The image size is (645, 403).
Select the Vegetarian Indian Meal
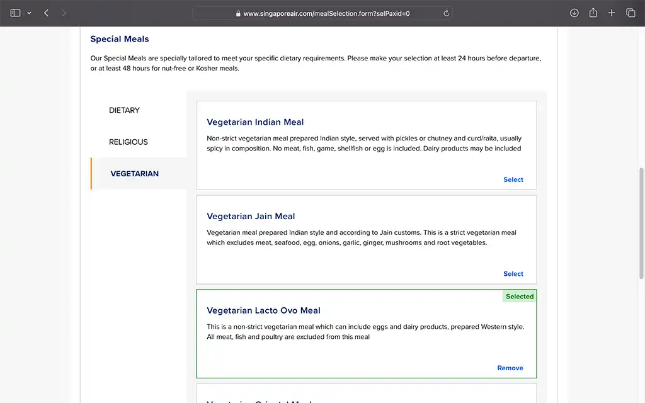513,179
